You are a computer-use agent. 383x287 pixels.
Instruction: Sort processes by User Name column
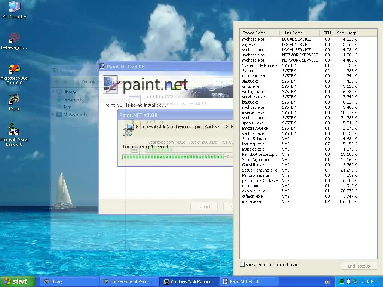(x=300, y=33)
